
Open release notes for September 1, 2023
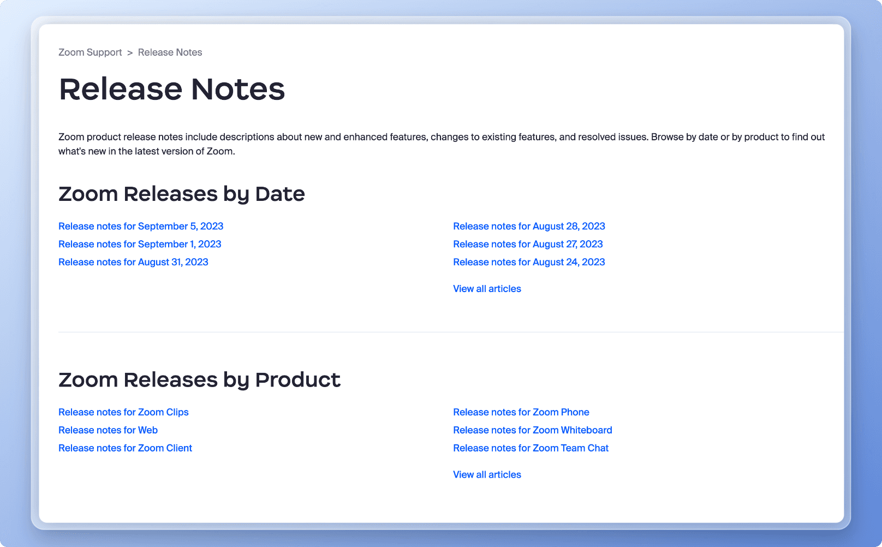140,244
